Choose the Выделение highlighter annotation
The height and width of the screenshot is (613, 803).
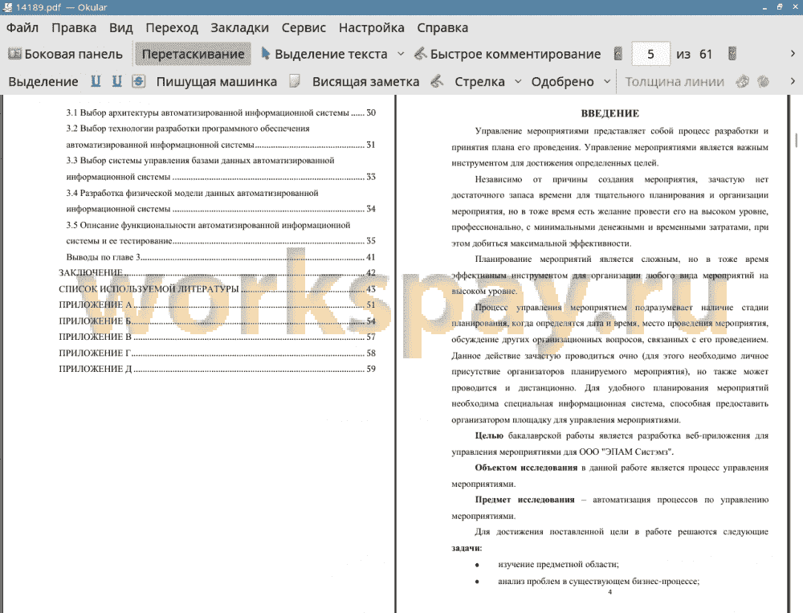click(43, 81)
